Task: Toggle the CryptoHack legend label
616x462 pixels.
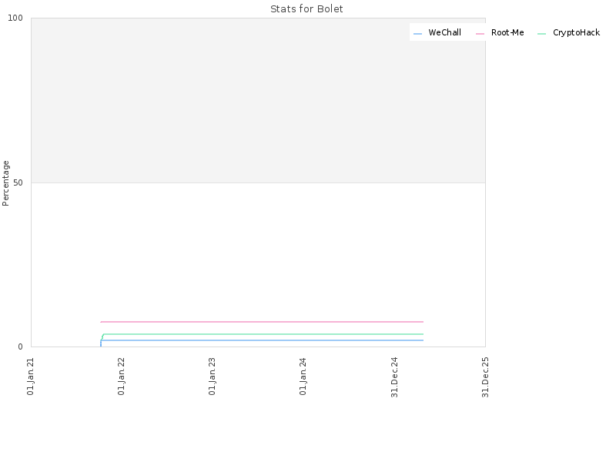Action: coord(576,32)
